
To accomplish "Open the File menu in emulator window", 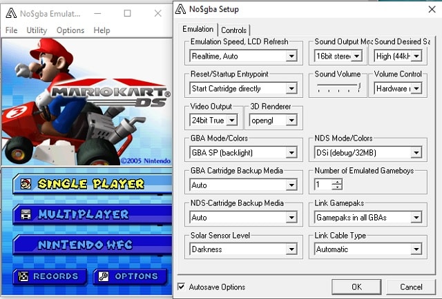I will (11, 30).
